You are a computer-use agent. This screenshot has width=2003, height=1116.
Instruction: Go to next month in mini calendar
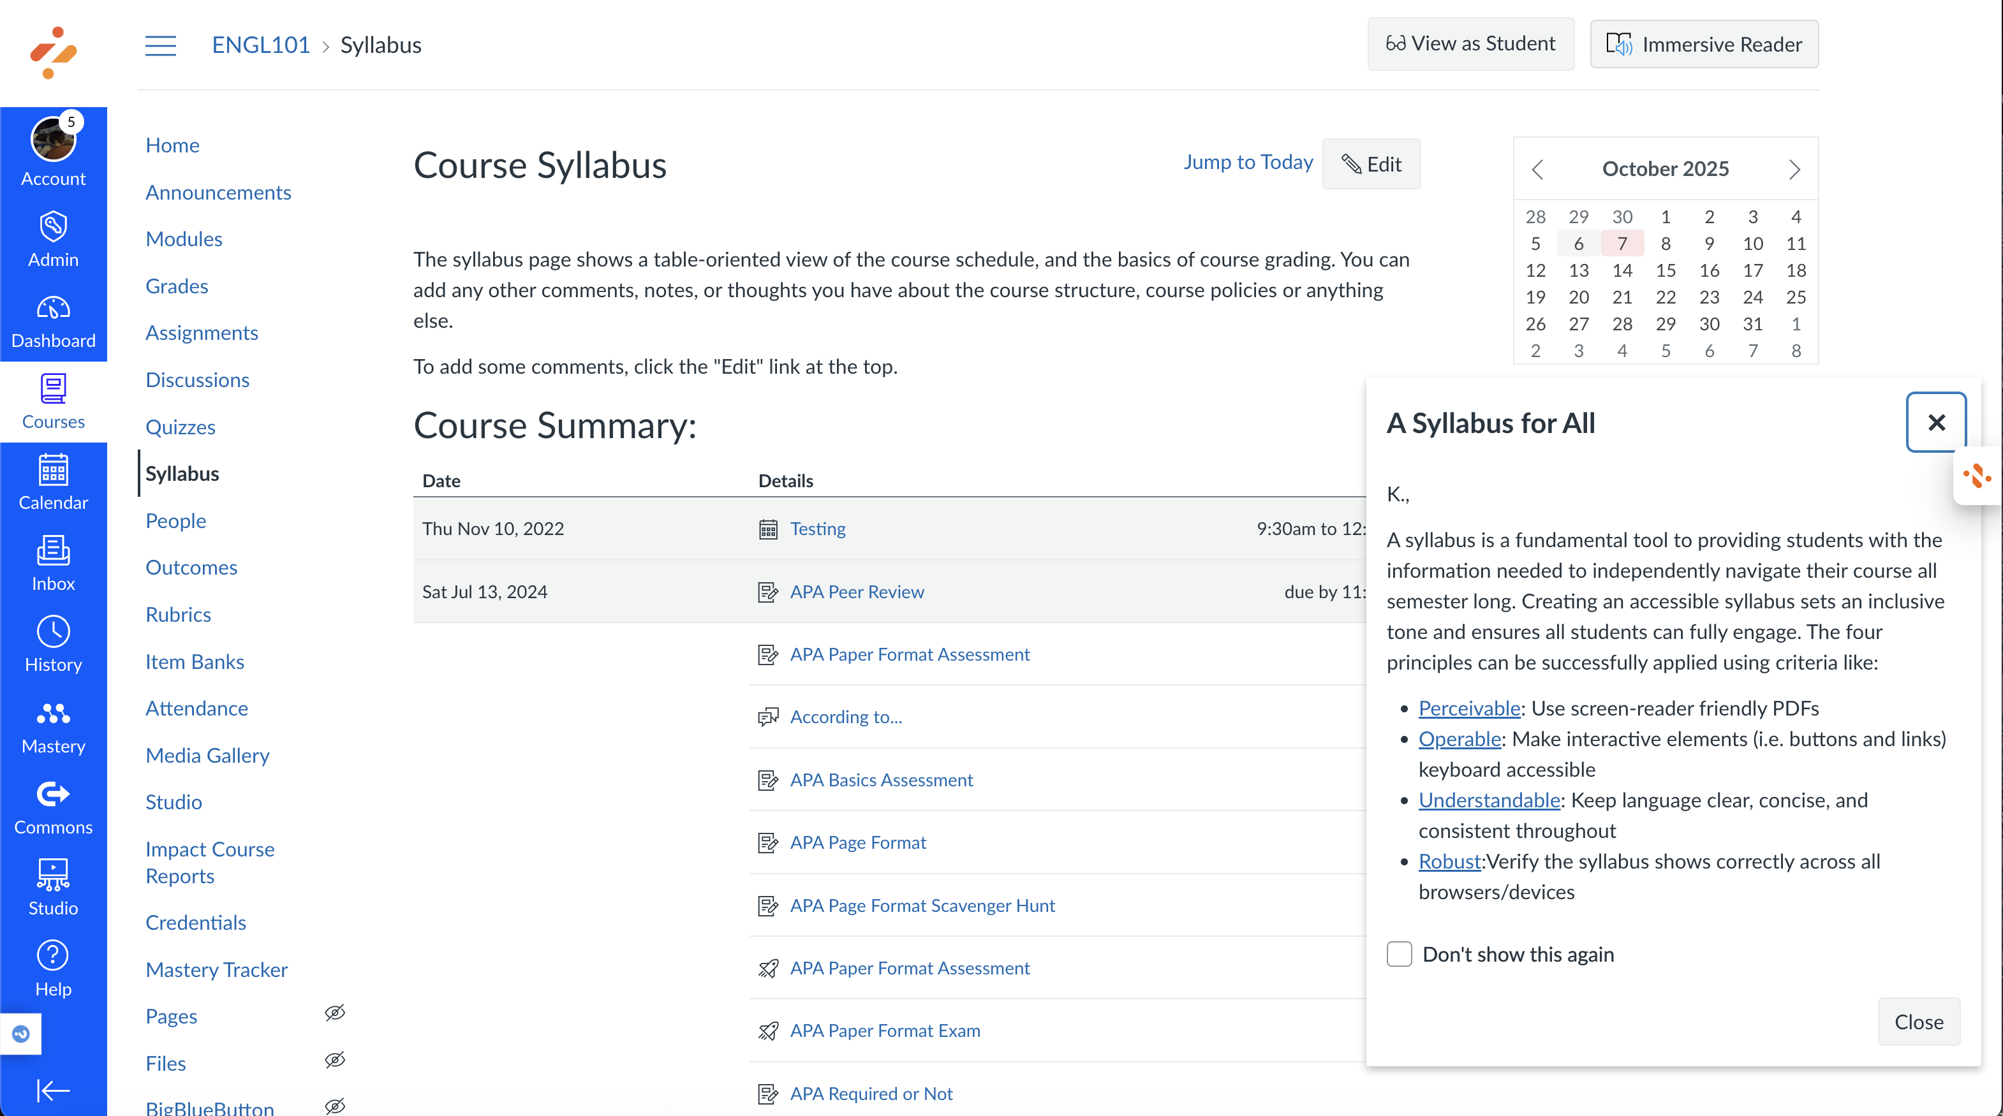tap(1794, 170)
